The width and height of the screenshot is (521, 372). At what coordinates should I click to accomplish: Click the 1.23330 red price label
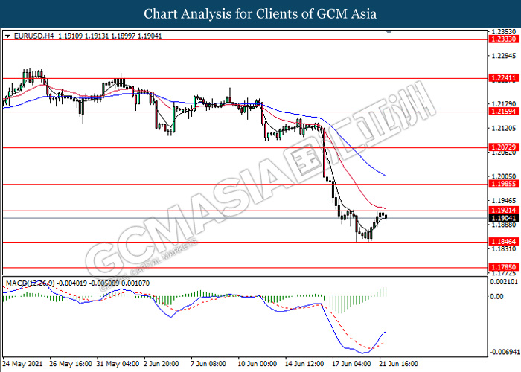click(x=504, y=39)
